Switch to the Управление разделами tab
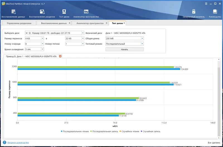 click(x=19, y=23)
